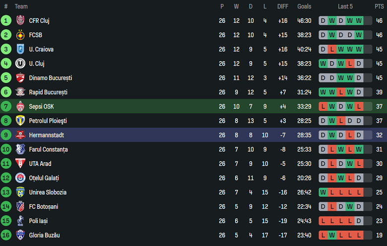
Task: Select the Petrolul Ploiești club badge
Action: [20, 121]
